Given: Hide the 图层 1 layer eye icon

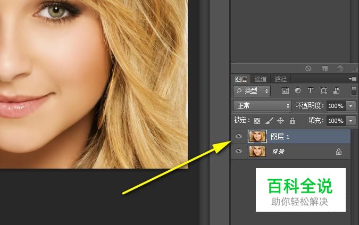Looking at the screenshot, I should [239, 136].
